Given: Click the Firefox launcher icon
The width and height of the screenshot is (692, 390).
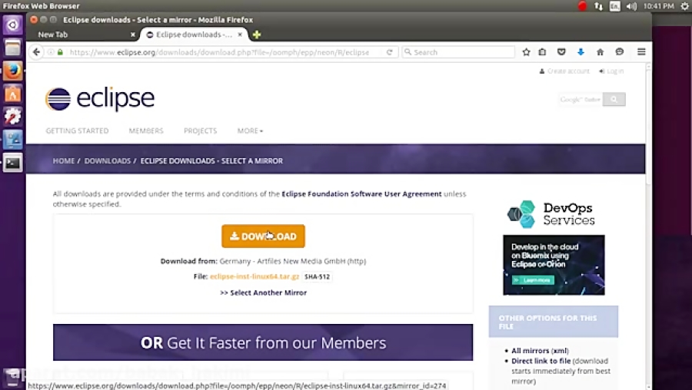Looking at the screenshot, I should [12, 71].
